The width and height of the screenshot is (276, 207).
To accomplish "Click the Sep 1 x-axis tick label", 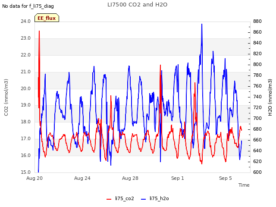I will (178, 178).
